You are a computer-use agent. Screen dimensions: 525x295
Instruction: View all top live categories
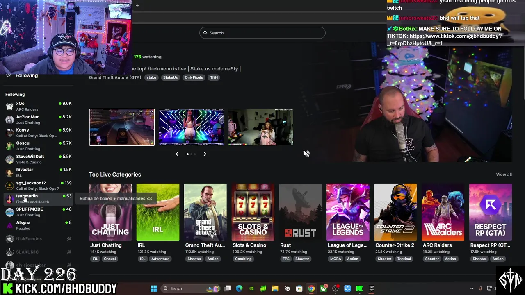coord(504,175)
